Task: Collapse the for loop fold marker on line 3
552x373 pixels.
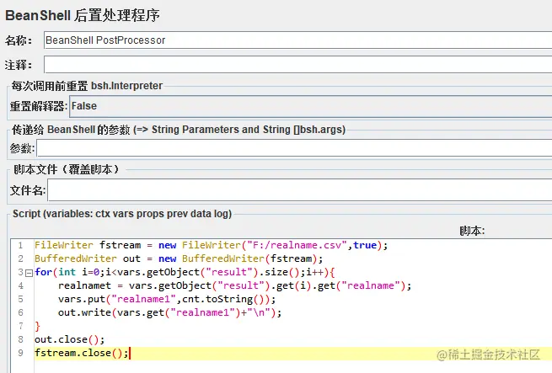Action: [x=29, y=273]
